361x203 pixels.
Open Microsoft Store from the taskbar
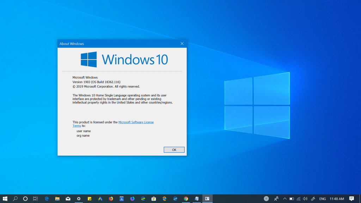click(x=154, y=199)
